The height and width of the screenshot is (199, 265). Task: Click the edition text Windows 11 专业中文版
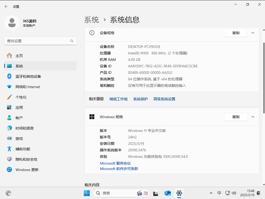pyautogui.click(x=147, y=131)
